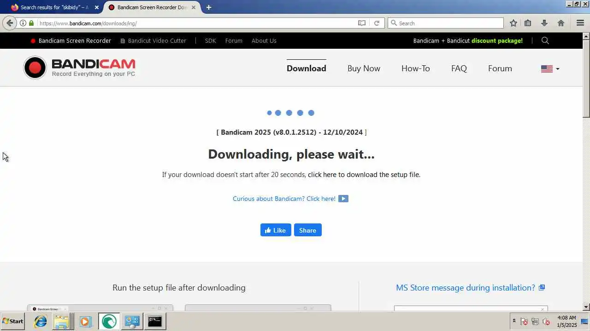Open the command prompt taskbar icon
Image resolution: width=590 pixels, height=331 pixels.
(x=154, y=321)
